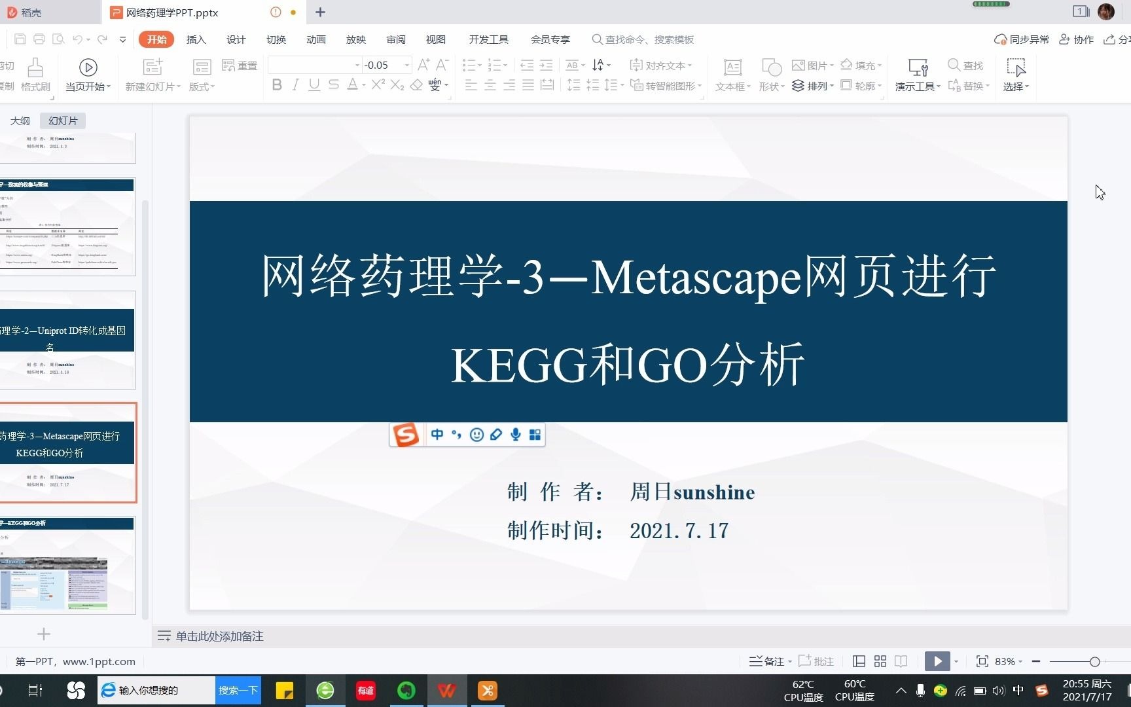Toggle bold formatting
The height and width of the screenshot is (707, 1131).
277,85
